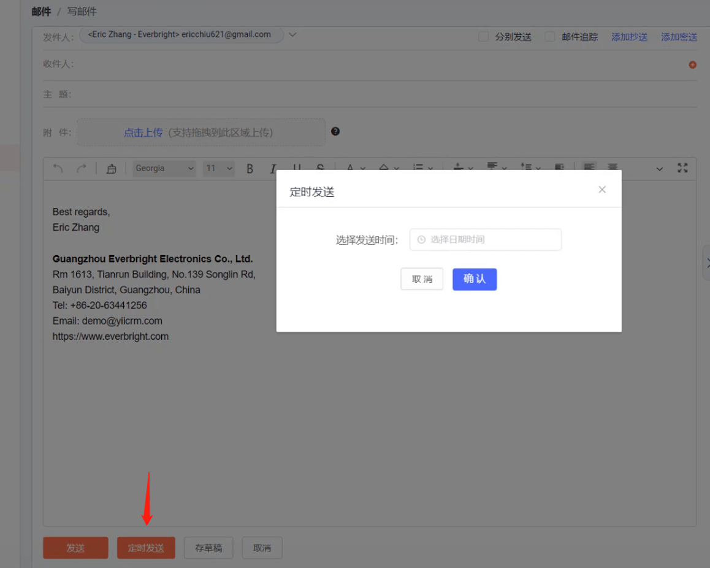Click the 邮件 breadcrumb link
710x568 pixels.
[41, 11]
